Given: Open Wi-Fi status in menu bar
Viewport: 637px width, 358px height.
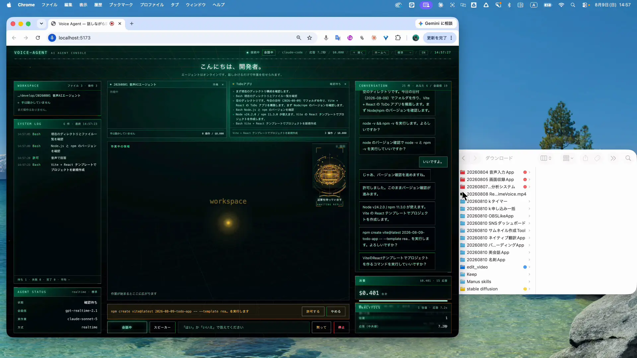Looking at the screenshot, I should pyautogui.click(x=561, y=5).
